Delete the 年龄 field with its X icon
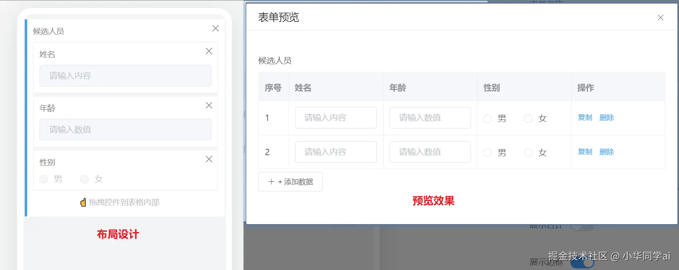679x270 pixels. pyautogui.click(x=209, y=105)
